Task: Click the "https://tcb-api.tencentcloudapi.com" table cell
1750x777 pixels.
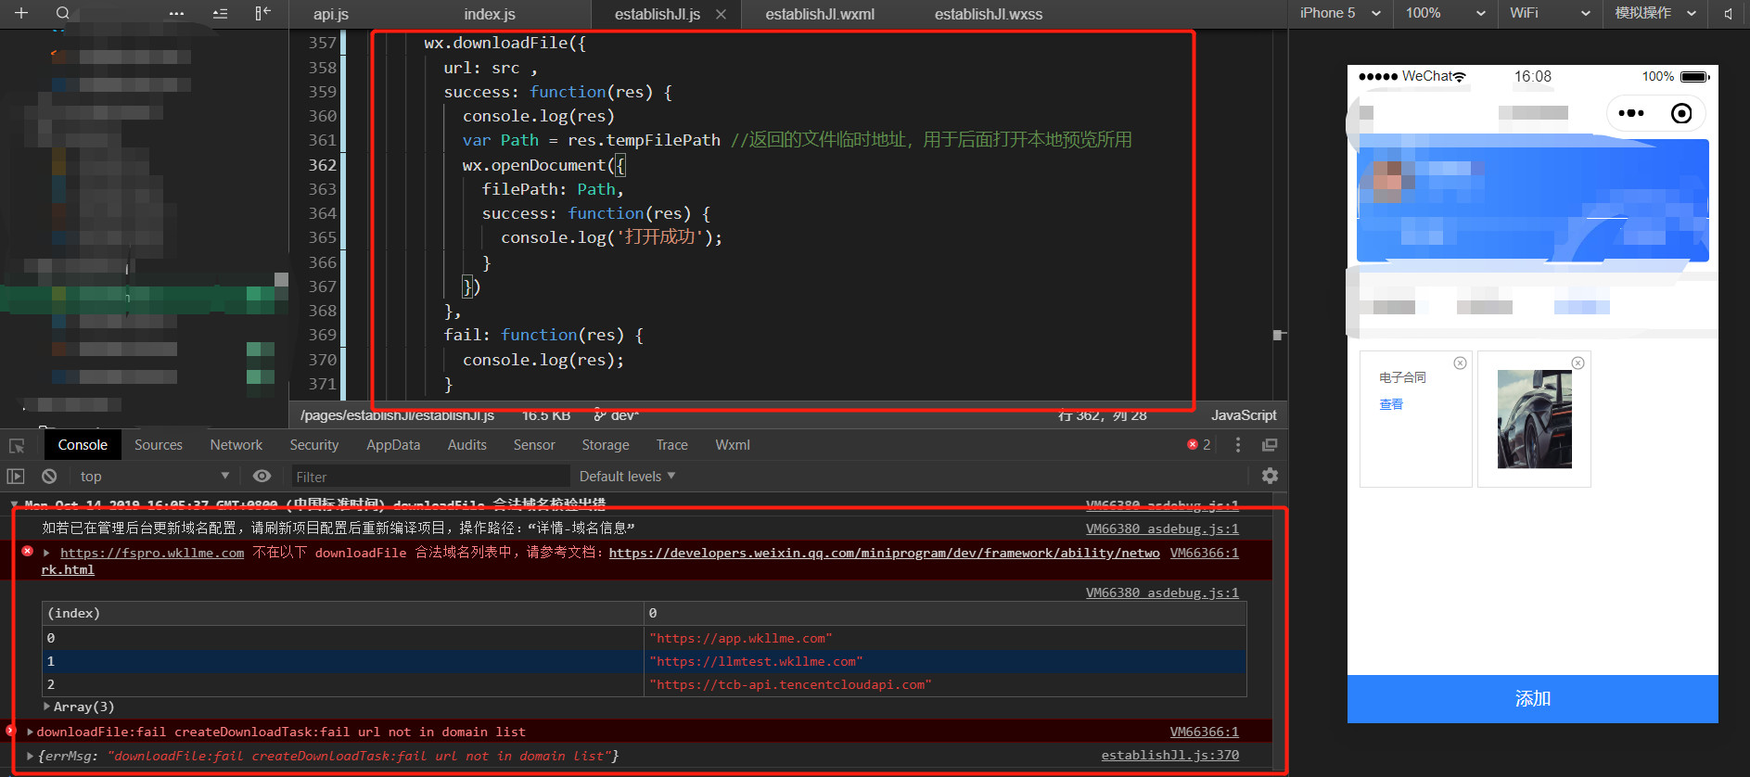Action: click(x=945, y=684)
